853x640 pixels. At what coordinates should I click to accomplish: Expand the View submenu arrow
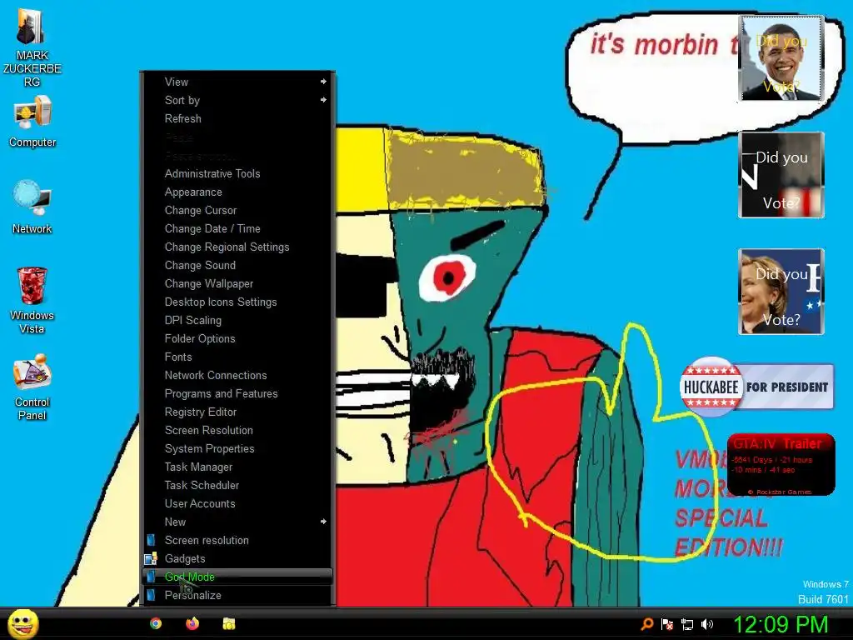[324, 82]
